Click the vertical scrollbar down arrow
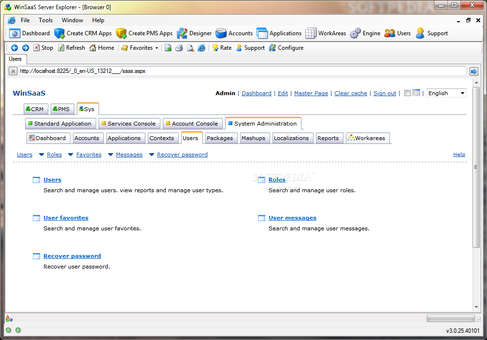The height and width of the screenshot is (340, 487). pos(476,307)
